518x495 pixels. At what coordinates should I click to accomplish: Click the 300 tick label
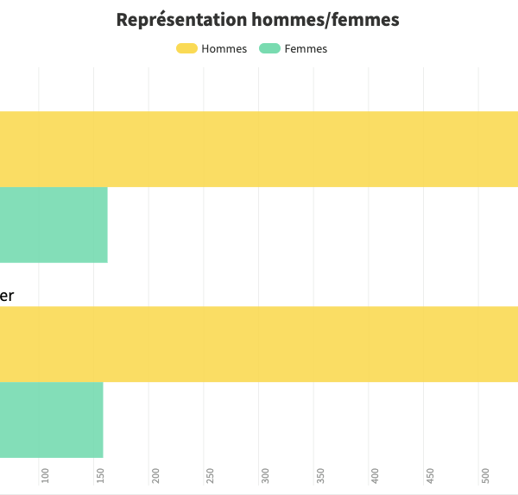(x=266, y=475)
